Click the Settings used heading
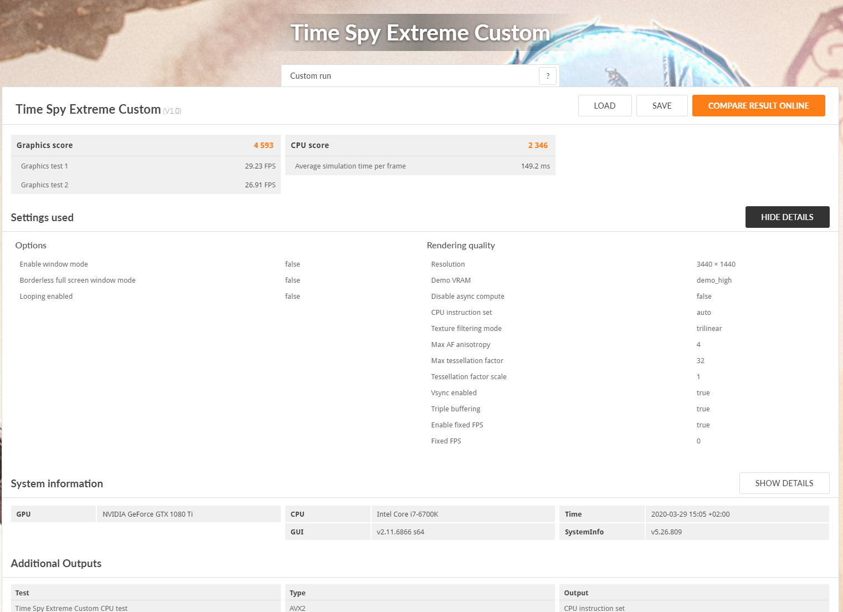 [x=42, y=218]
